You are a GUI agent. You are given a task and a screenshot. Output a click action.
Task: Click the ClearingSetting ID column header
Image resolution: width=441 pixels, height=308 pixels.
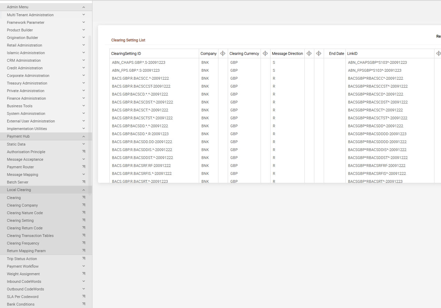click(126, 53)
